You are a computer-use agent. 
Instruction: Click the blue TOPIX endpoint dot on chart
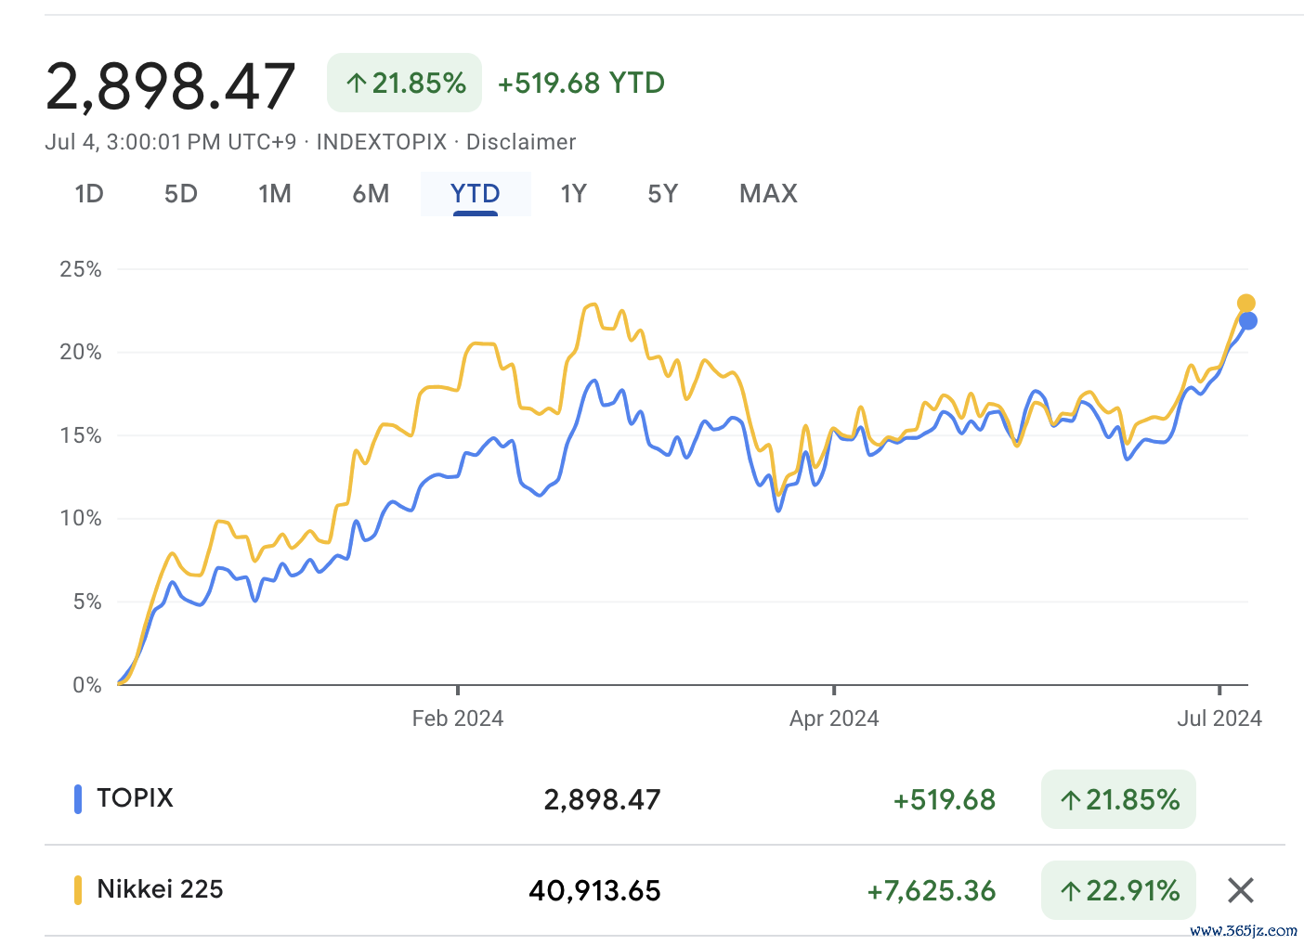[x=1248, y=321]
